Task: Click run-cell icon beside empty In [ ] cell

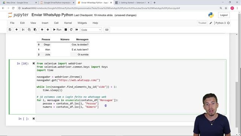Action: pos(34,119)
